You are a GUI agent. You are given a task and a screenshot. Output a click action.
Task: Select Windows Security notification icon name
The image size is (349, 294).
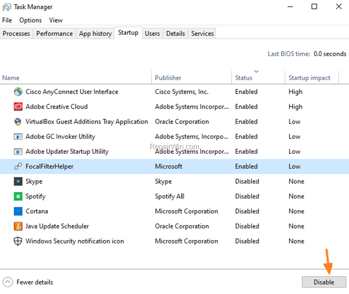pyautogui.click(x=75, y=241)
